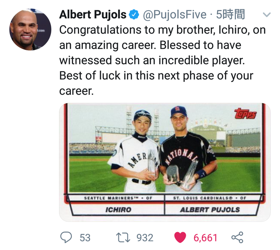Click the blue verified badge
The height and width of the screenshot is (250, 280).
point(134,15)
